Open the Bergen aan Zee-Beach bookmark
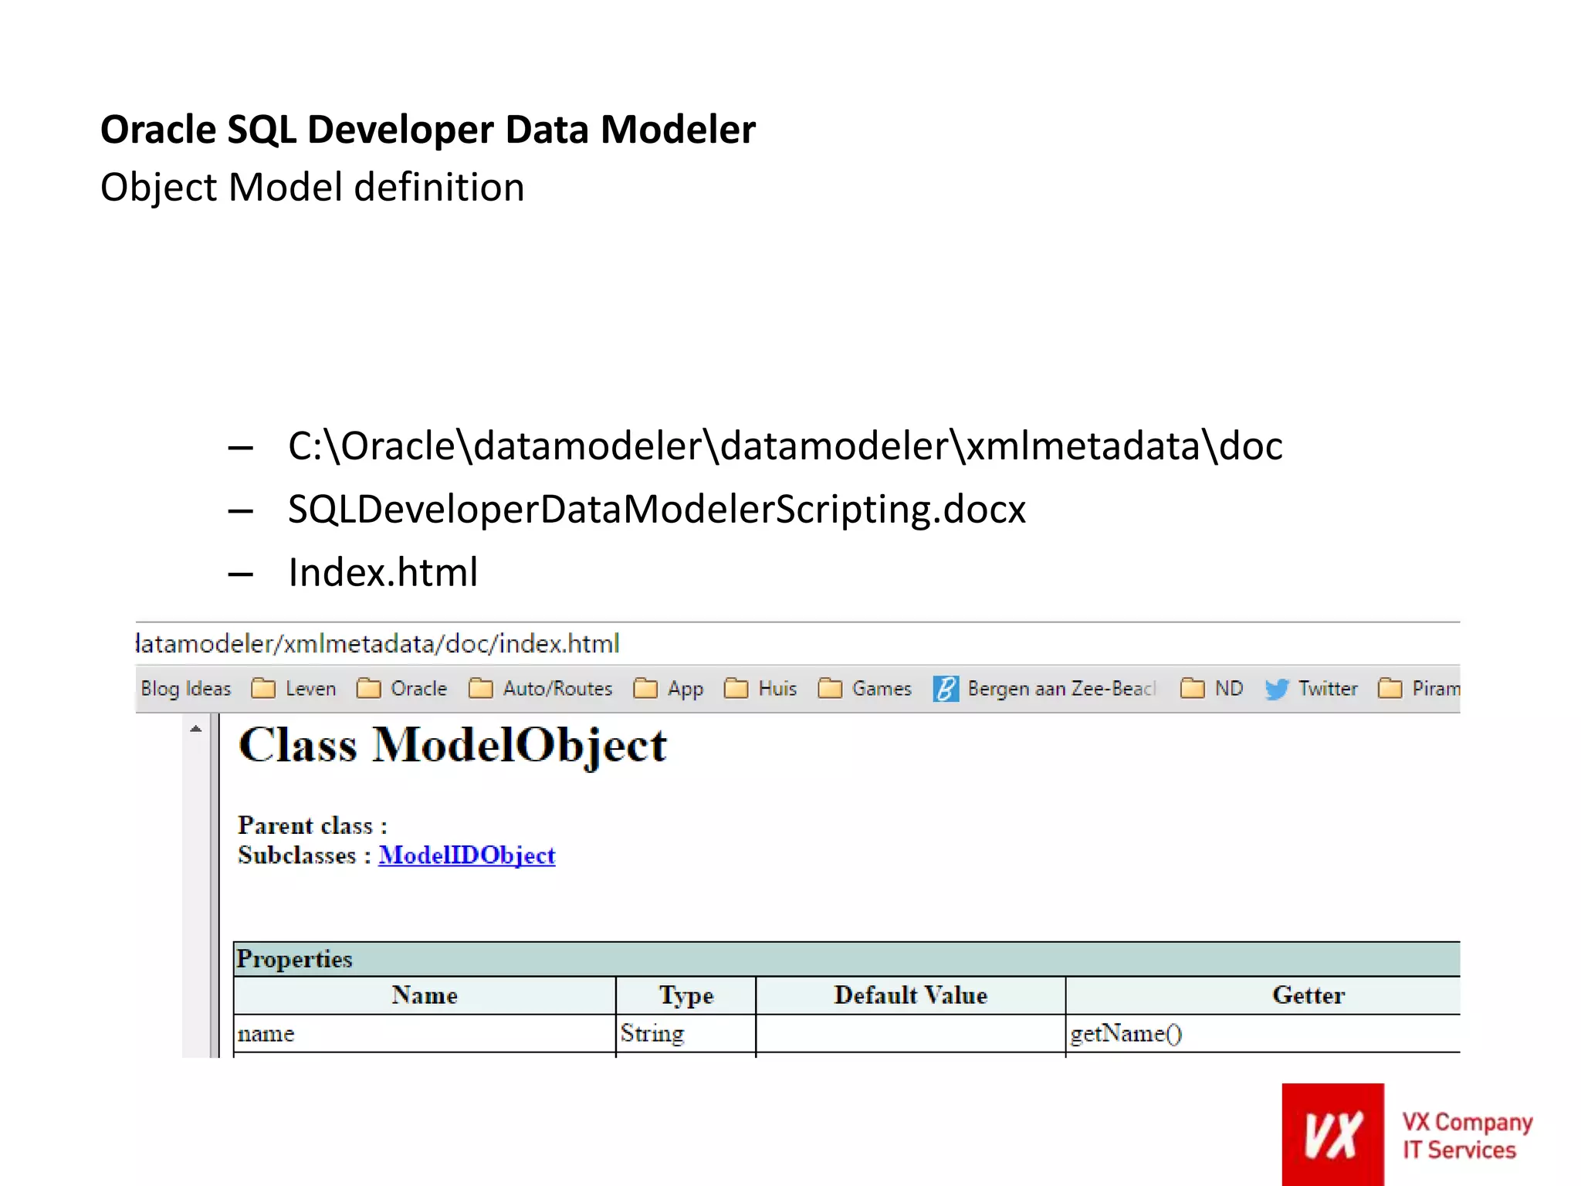 point(1044,688)
